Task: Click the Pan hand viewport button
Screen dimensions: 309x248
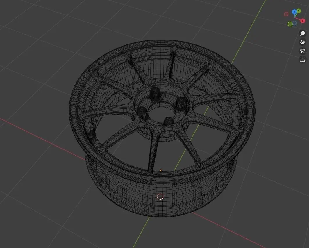Action: pos(303,42)
